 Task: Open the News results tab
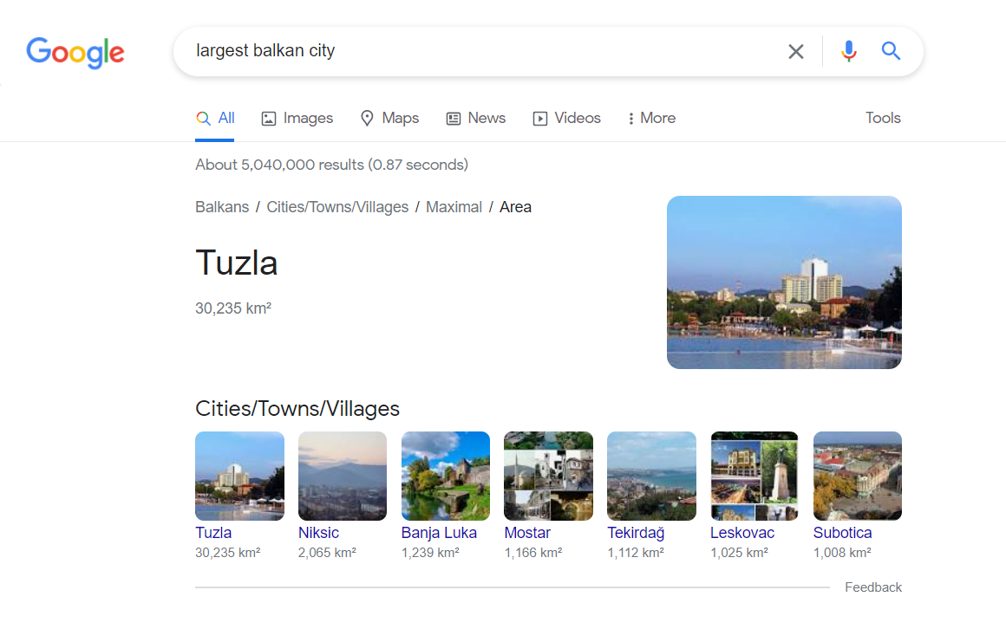tap(475, 119)
